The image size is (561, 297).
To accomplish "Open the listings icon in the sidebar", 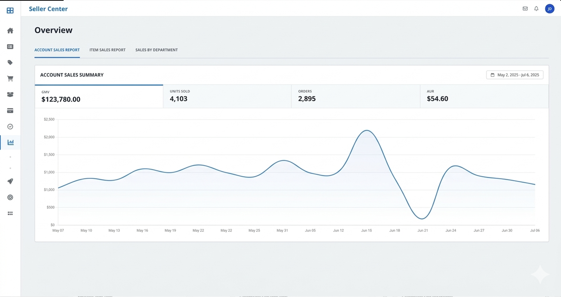I will 10,47.
